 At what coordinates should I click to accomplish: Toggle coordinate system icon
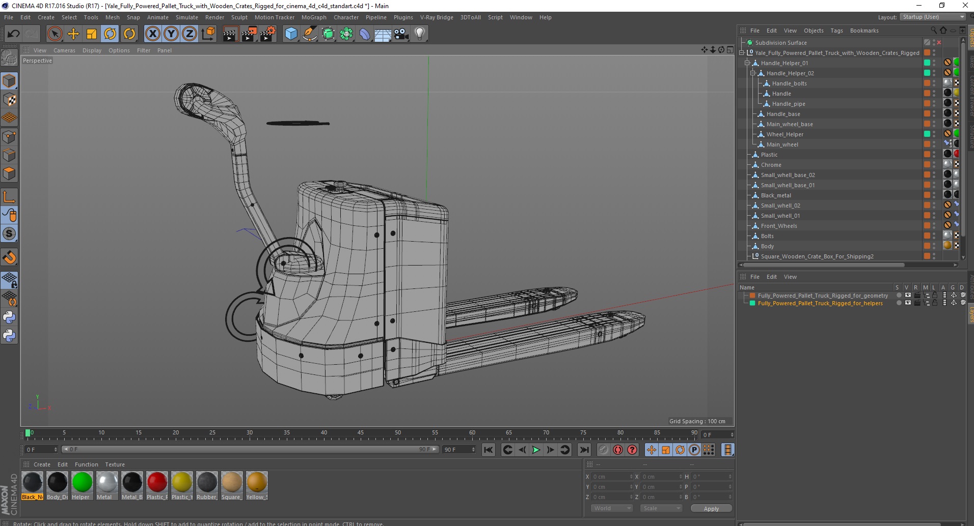[208, 34]
